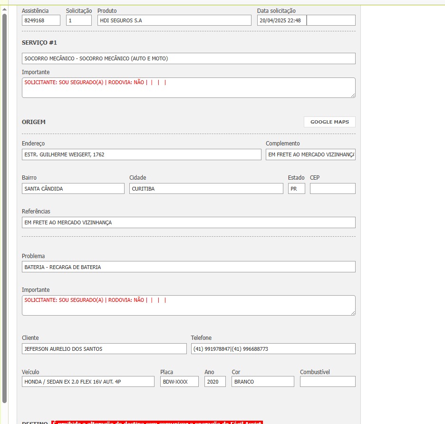This screenshot has width=445, height=424.
Task: Select the Produto field showing HDI SEGUROS S.A
Action: click(174, 20)
